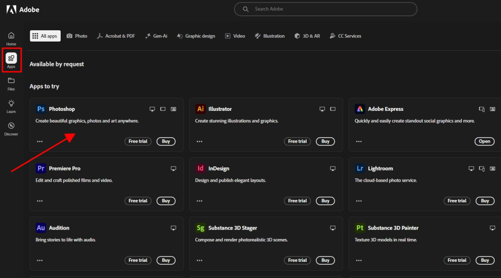Click the desktop platform icon on the Illustrator card
501x278 pixels.
(x=322, y=109)
